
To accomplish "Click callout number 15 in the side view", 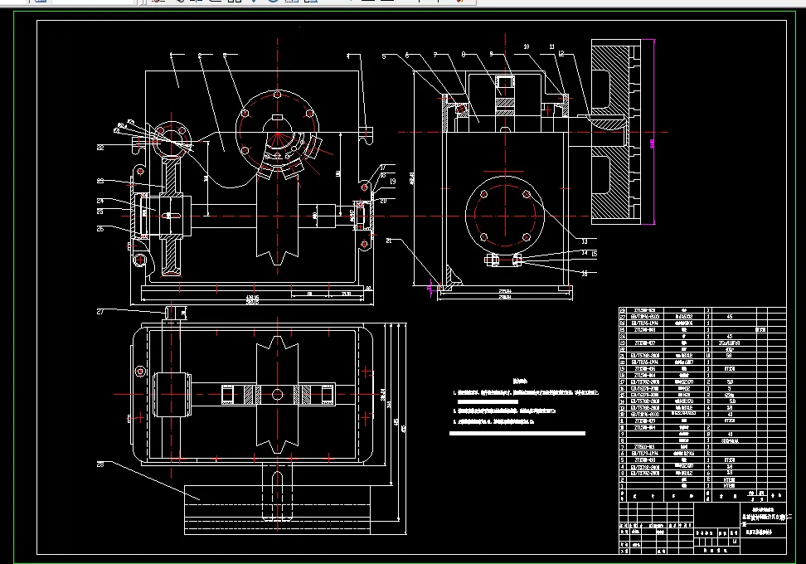I will [x=595, y=254].
